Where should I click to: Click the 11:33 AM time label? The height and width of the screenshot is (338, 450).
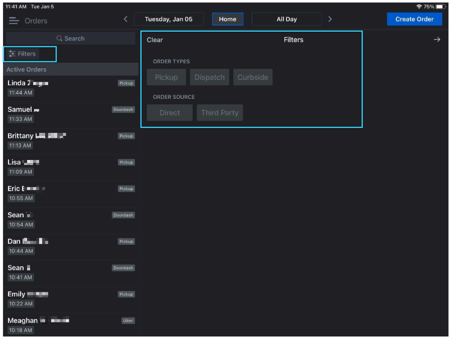point(21,119)
